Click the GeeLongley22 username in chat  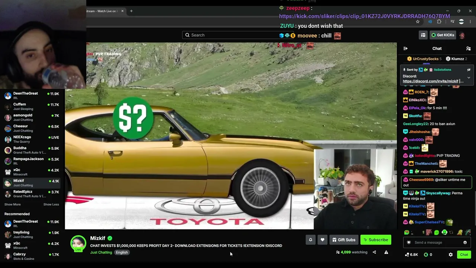[415, 124]
